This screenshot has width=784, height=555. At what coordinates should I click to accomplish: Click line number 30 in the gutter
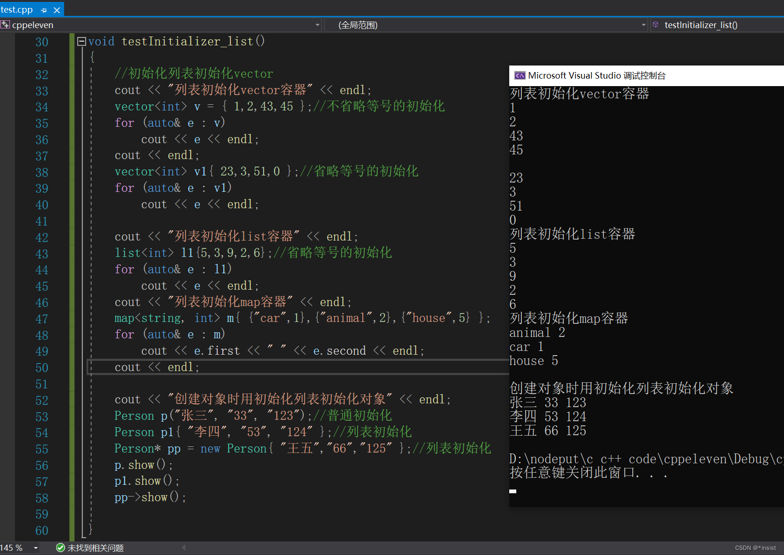coord(42,42)
